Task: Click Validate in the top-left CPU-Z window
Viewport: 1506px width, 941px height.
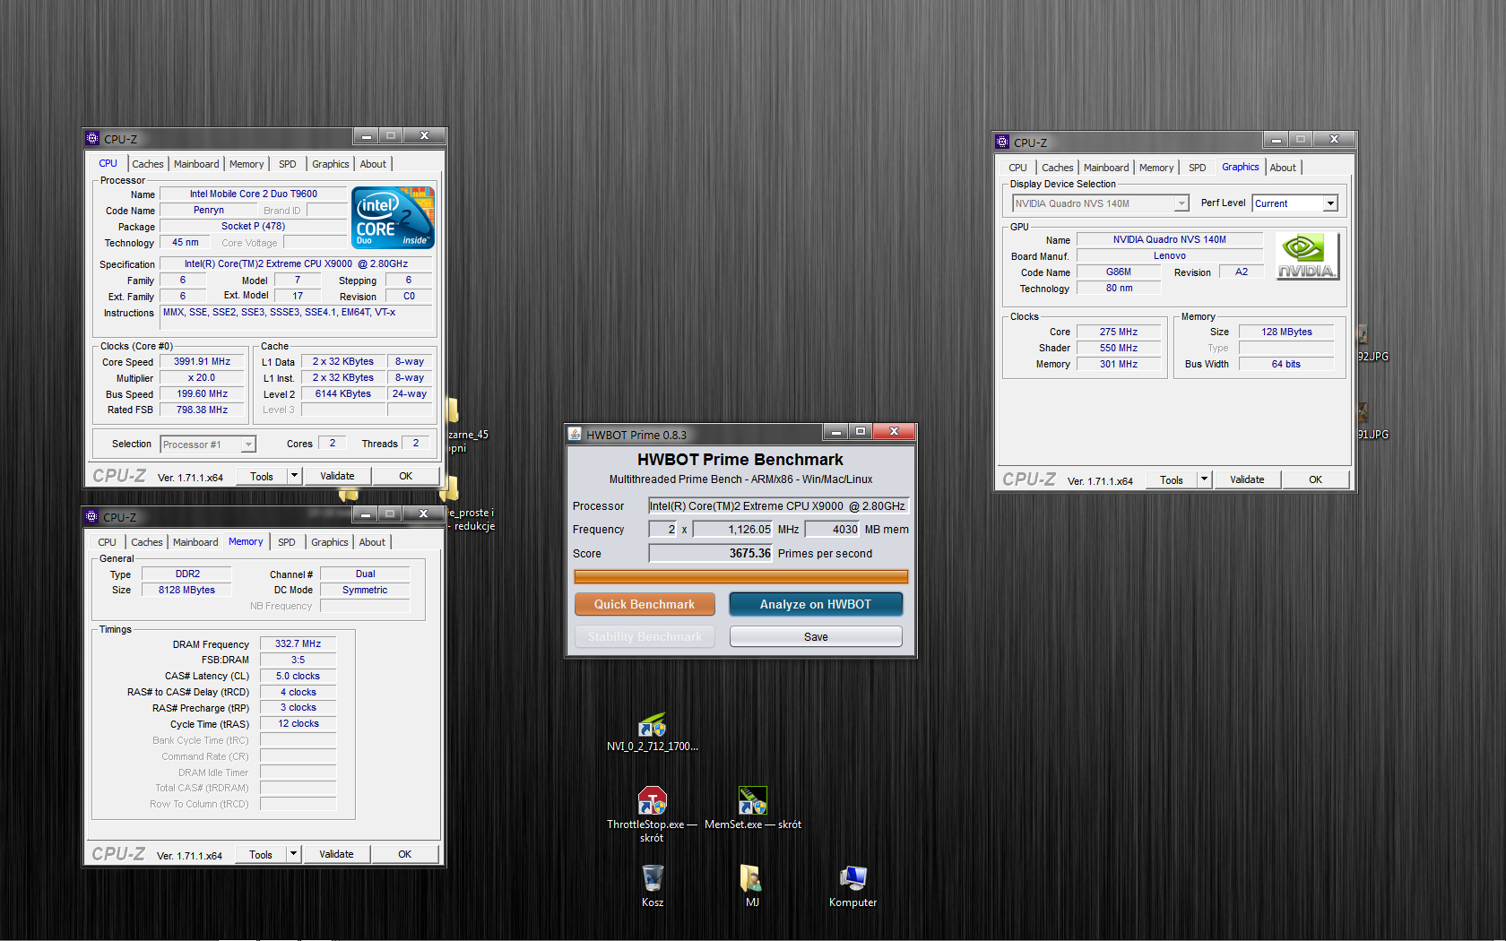Action: (x=337, y=476)
